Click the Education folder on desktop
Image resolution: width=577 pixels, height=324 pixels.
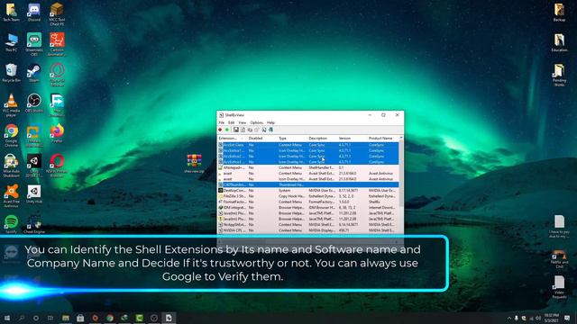click(x=559, y=42)
